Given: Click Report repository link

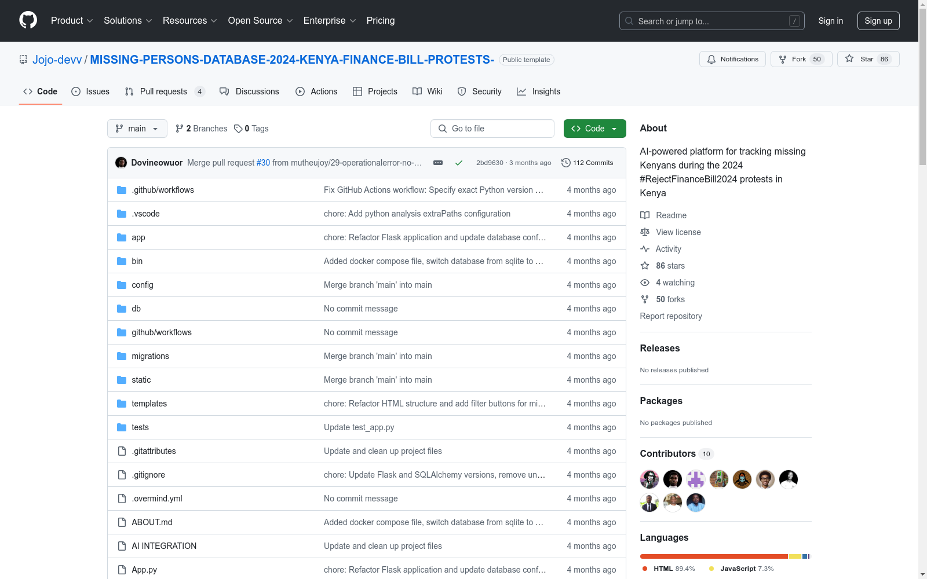Looking at the screenshot, I should click(x=671, y=316).
